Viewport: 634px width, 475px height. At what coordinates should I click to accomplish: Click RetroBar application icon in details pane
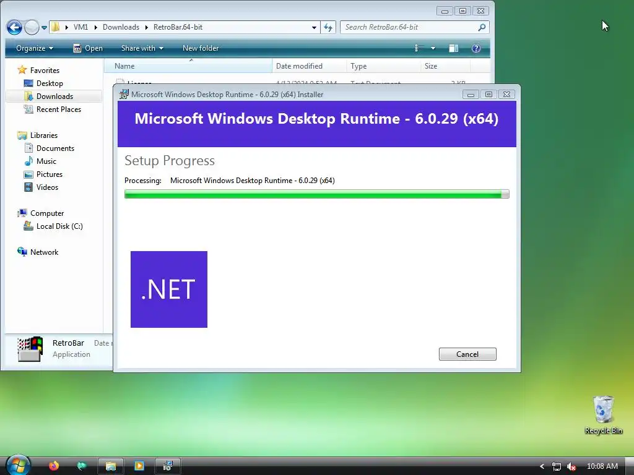coord(30,349)
